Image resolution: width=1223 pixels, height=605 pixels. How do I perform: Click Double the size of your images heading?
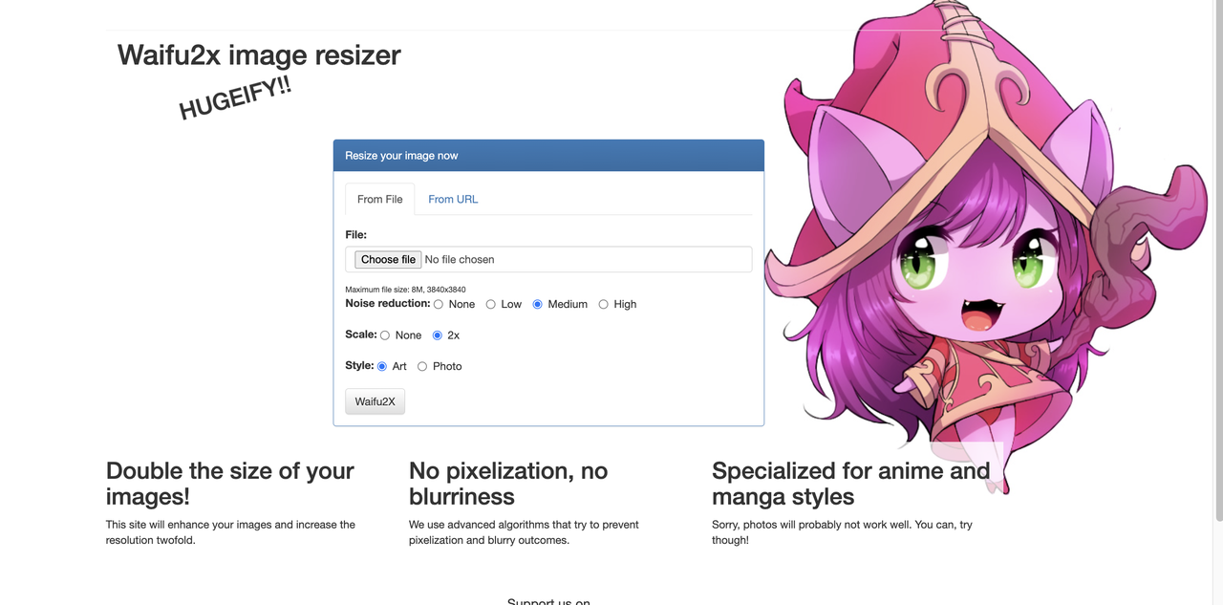coord(230,484)
